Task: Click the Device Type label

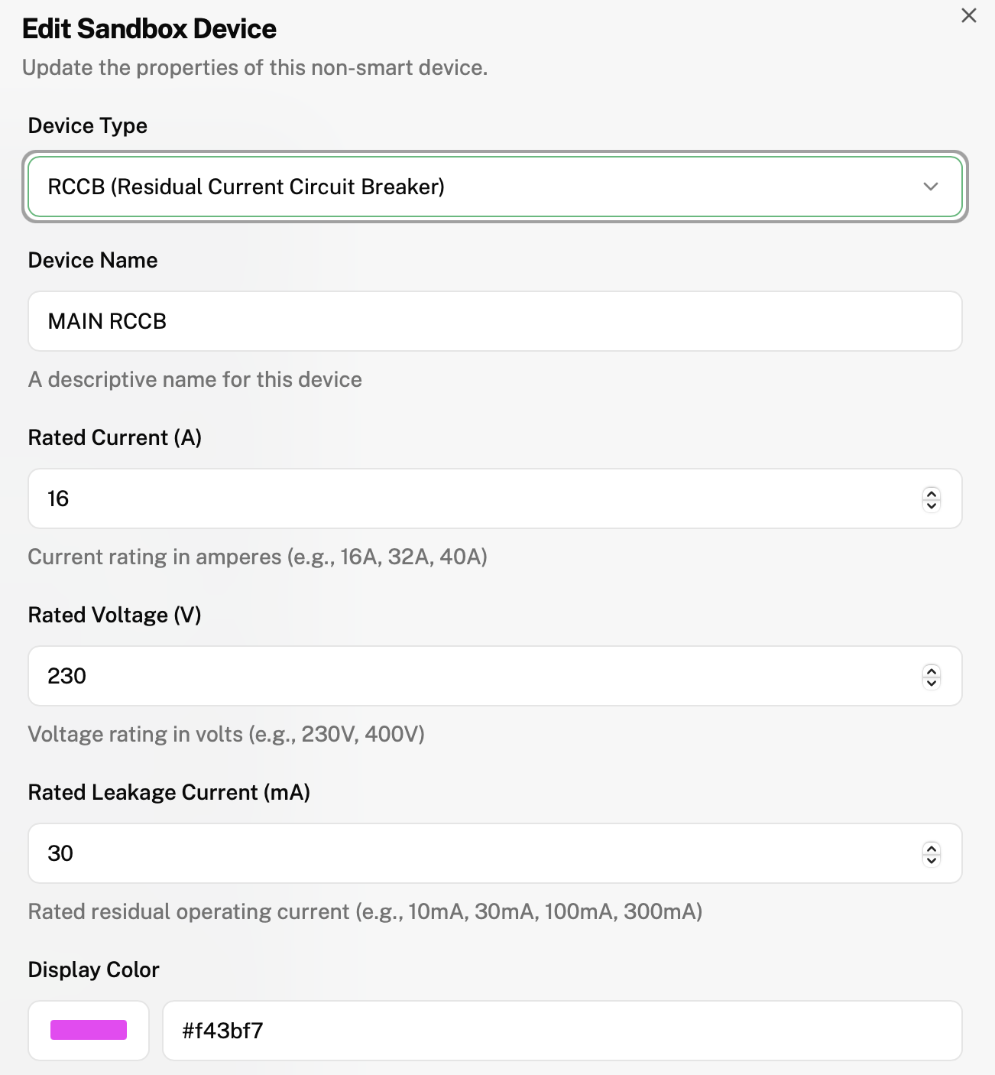Action: tap(88, 126)
